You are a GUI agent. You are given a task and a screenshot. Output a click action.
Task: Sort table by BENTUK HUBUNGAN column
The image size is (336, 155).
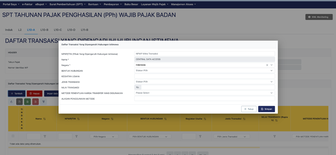[x=165, y=119]
